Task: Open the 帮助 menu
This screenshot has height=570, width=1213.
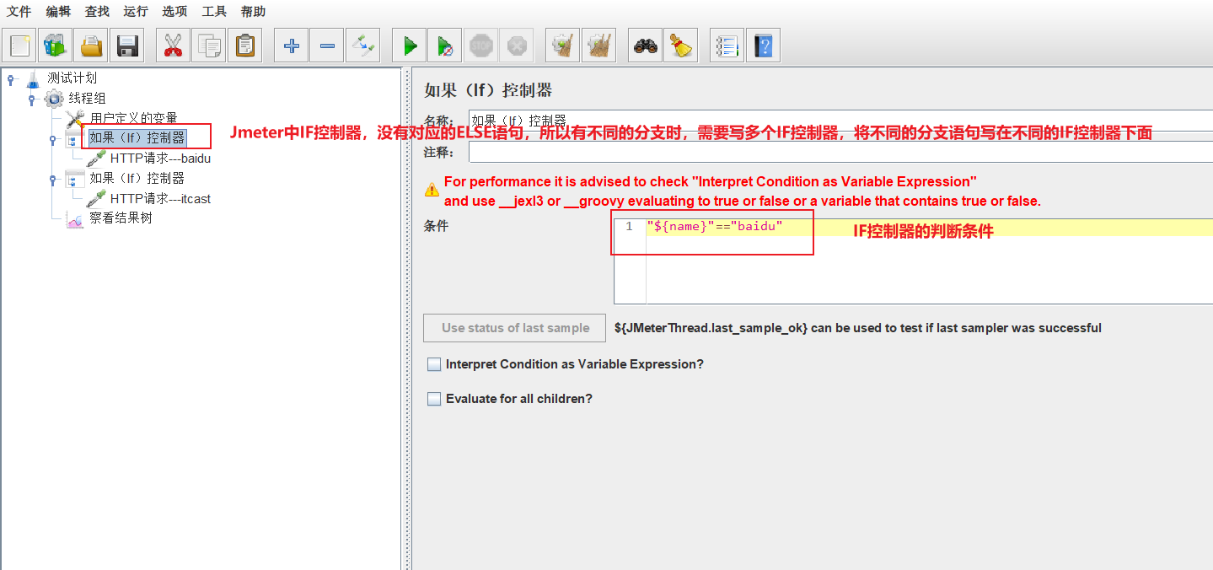Action: (x=253, y=12)
